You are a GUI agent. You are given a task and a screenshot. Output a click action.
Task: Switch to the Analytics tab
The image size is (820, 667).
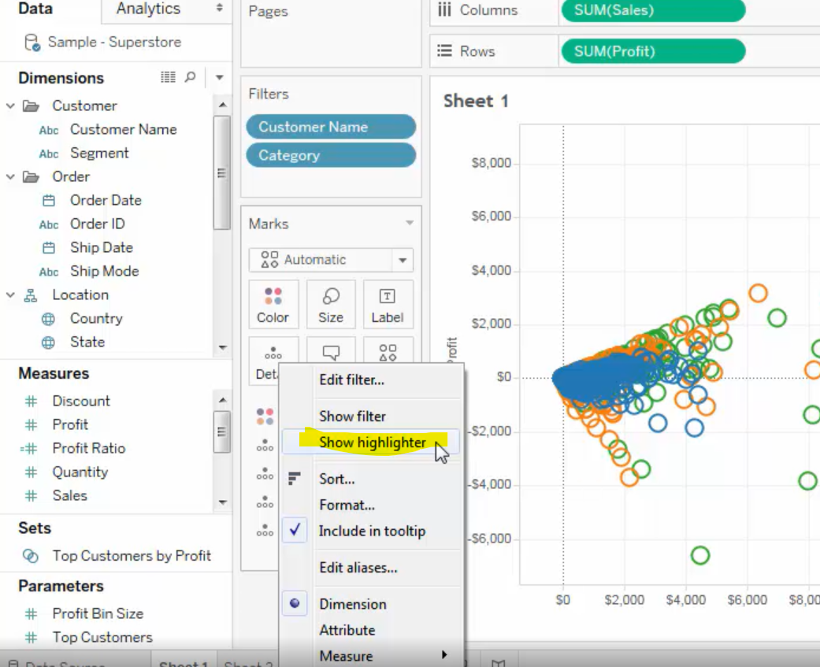pos(149,9)
